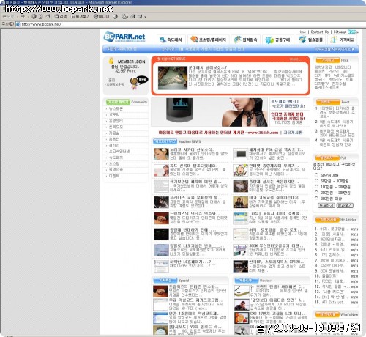Image resolution: width=366 pixels, height=337 pixels.
Task: Open the Back button history dropdown arrow
Action: coord(18,17)
